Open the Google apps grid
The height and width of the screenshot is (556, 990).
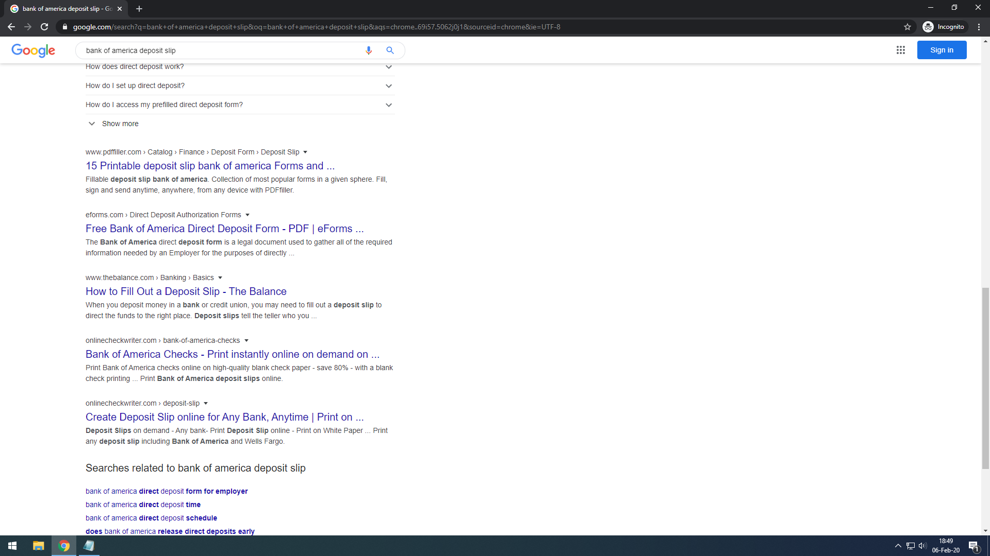coord(900,50)
